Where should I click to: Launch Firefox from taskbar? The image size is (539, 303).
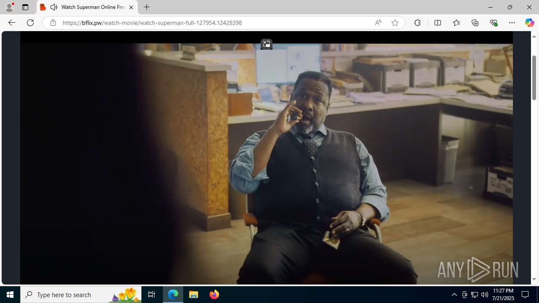214,295
